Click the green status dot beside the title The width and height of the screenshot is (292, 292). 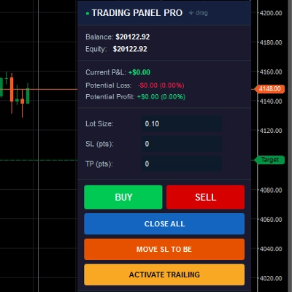(x=88, y=13)
